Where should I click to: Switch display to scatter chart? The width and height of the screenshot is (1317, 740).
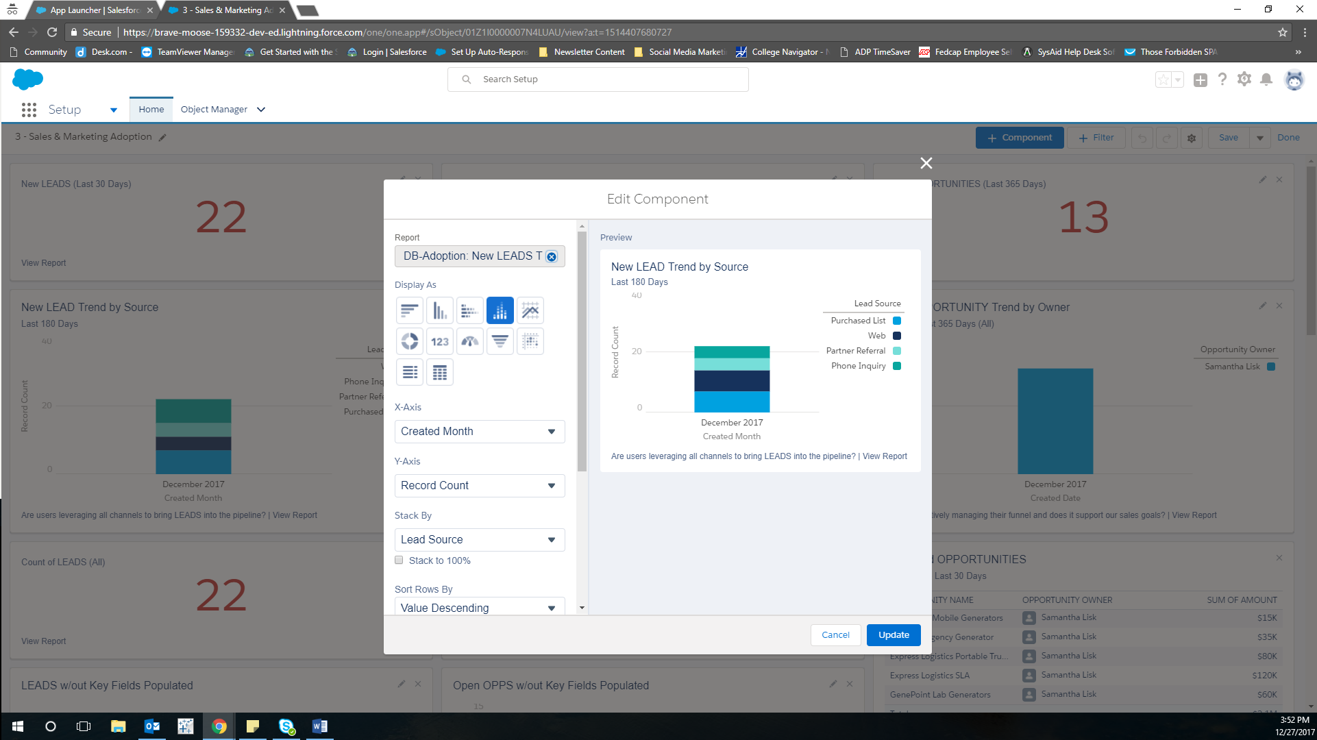530,341
